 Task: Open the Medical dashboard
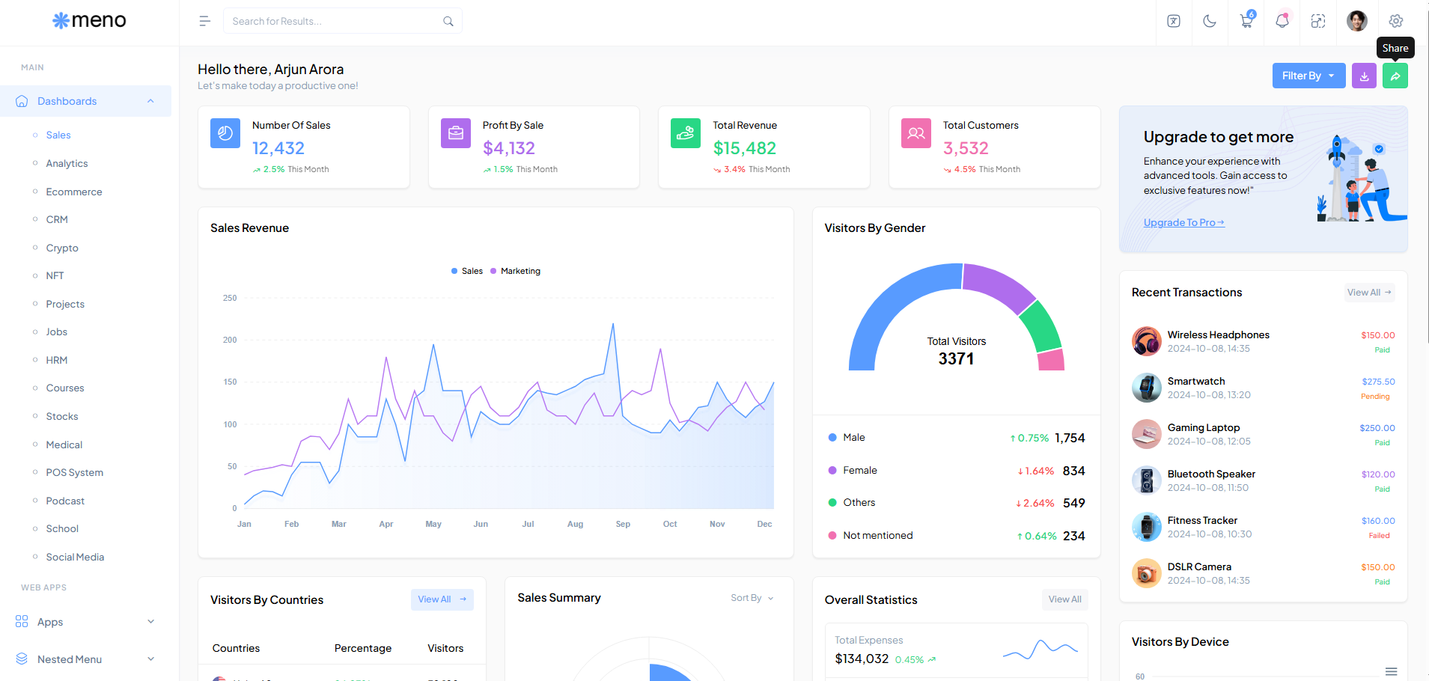coord(64,445)
